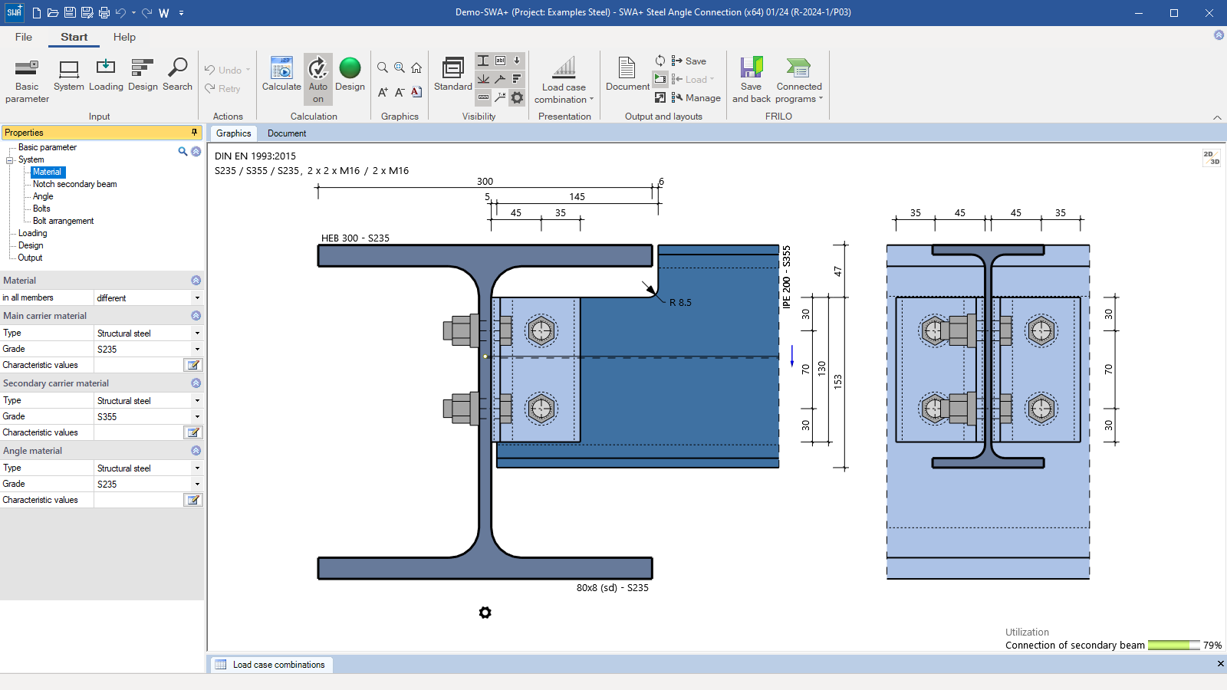This screenshot has width=1227, height=690.
Task: Search in properties tree magnifier
Action: pyautogui.click(x=183, y=151)
